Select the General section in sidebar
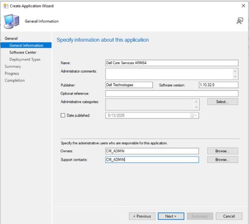The width and height of the screenshot is (249, 224). click(x=11, y=38)
